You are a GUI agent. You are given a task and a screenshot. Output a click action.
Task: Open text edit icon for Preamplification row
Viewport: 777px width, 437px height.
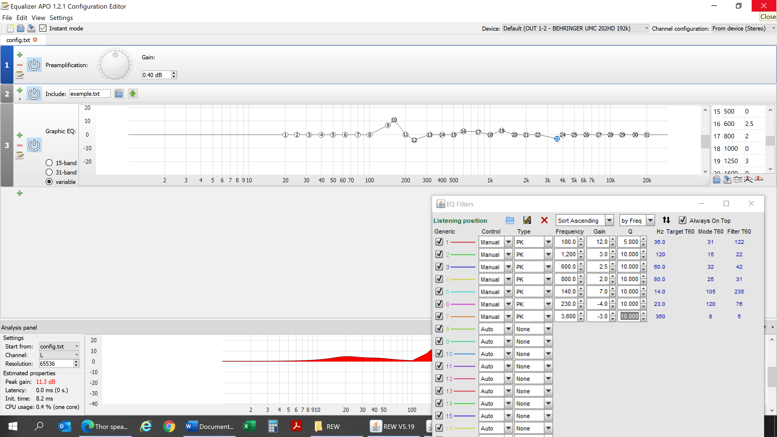(x=20, y=75)
